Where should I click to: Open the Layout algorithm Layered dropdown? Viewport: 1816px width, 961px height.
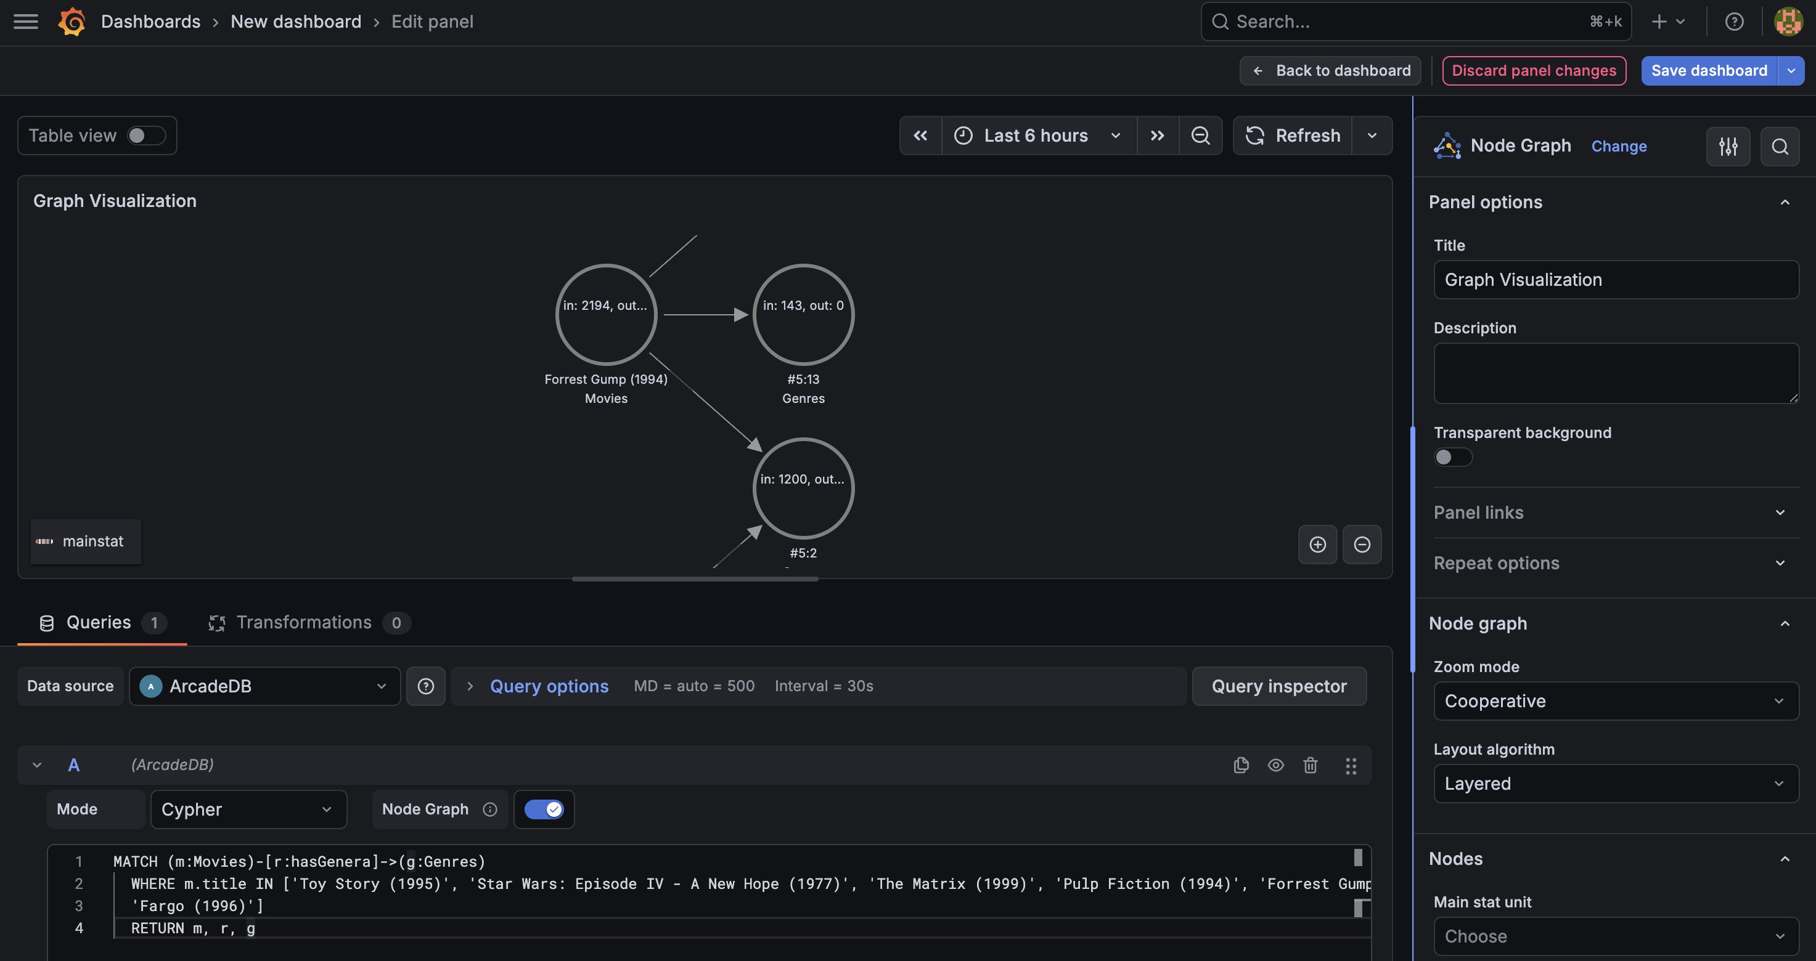1616,784
